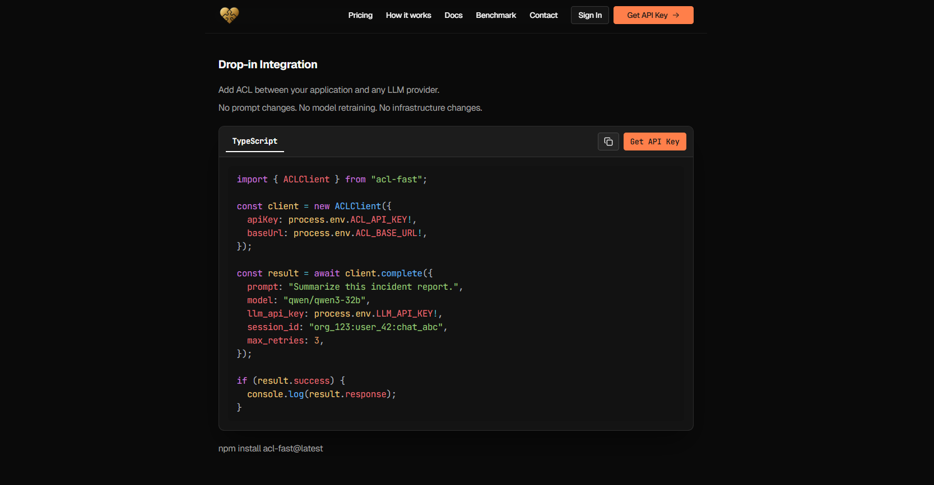Click the import ACLClient line in the code
Screen dimensions: 934x485
coord(332,180)
